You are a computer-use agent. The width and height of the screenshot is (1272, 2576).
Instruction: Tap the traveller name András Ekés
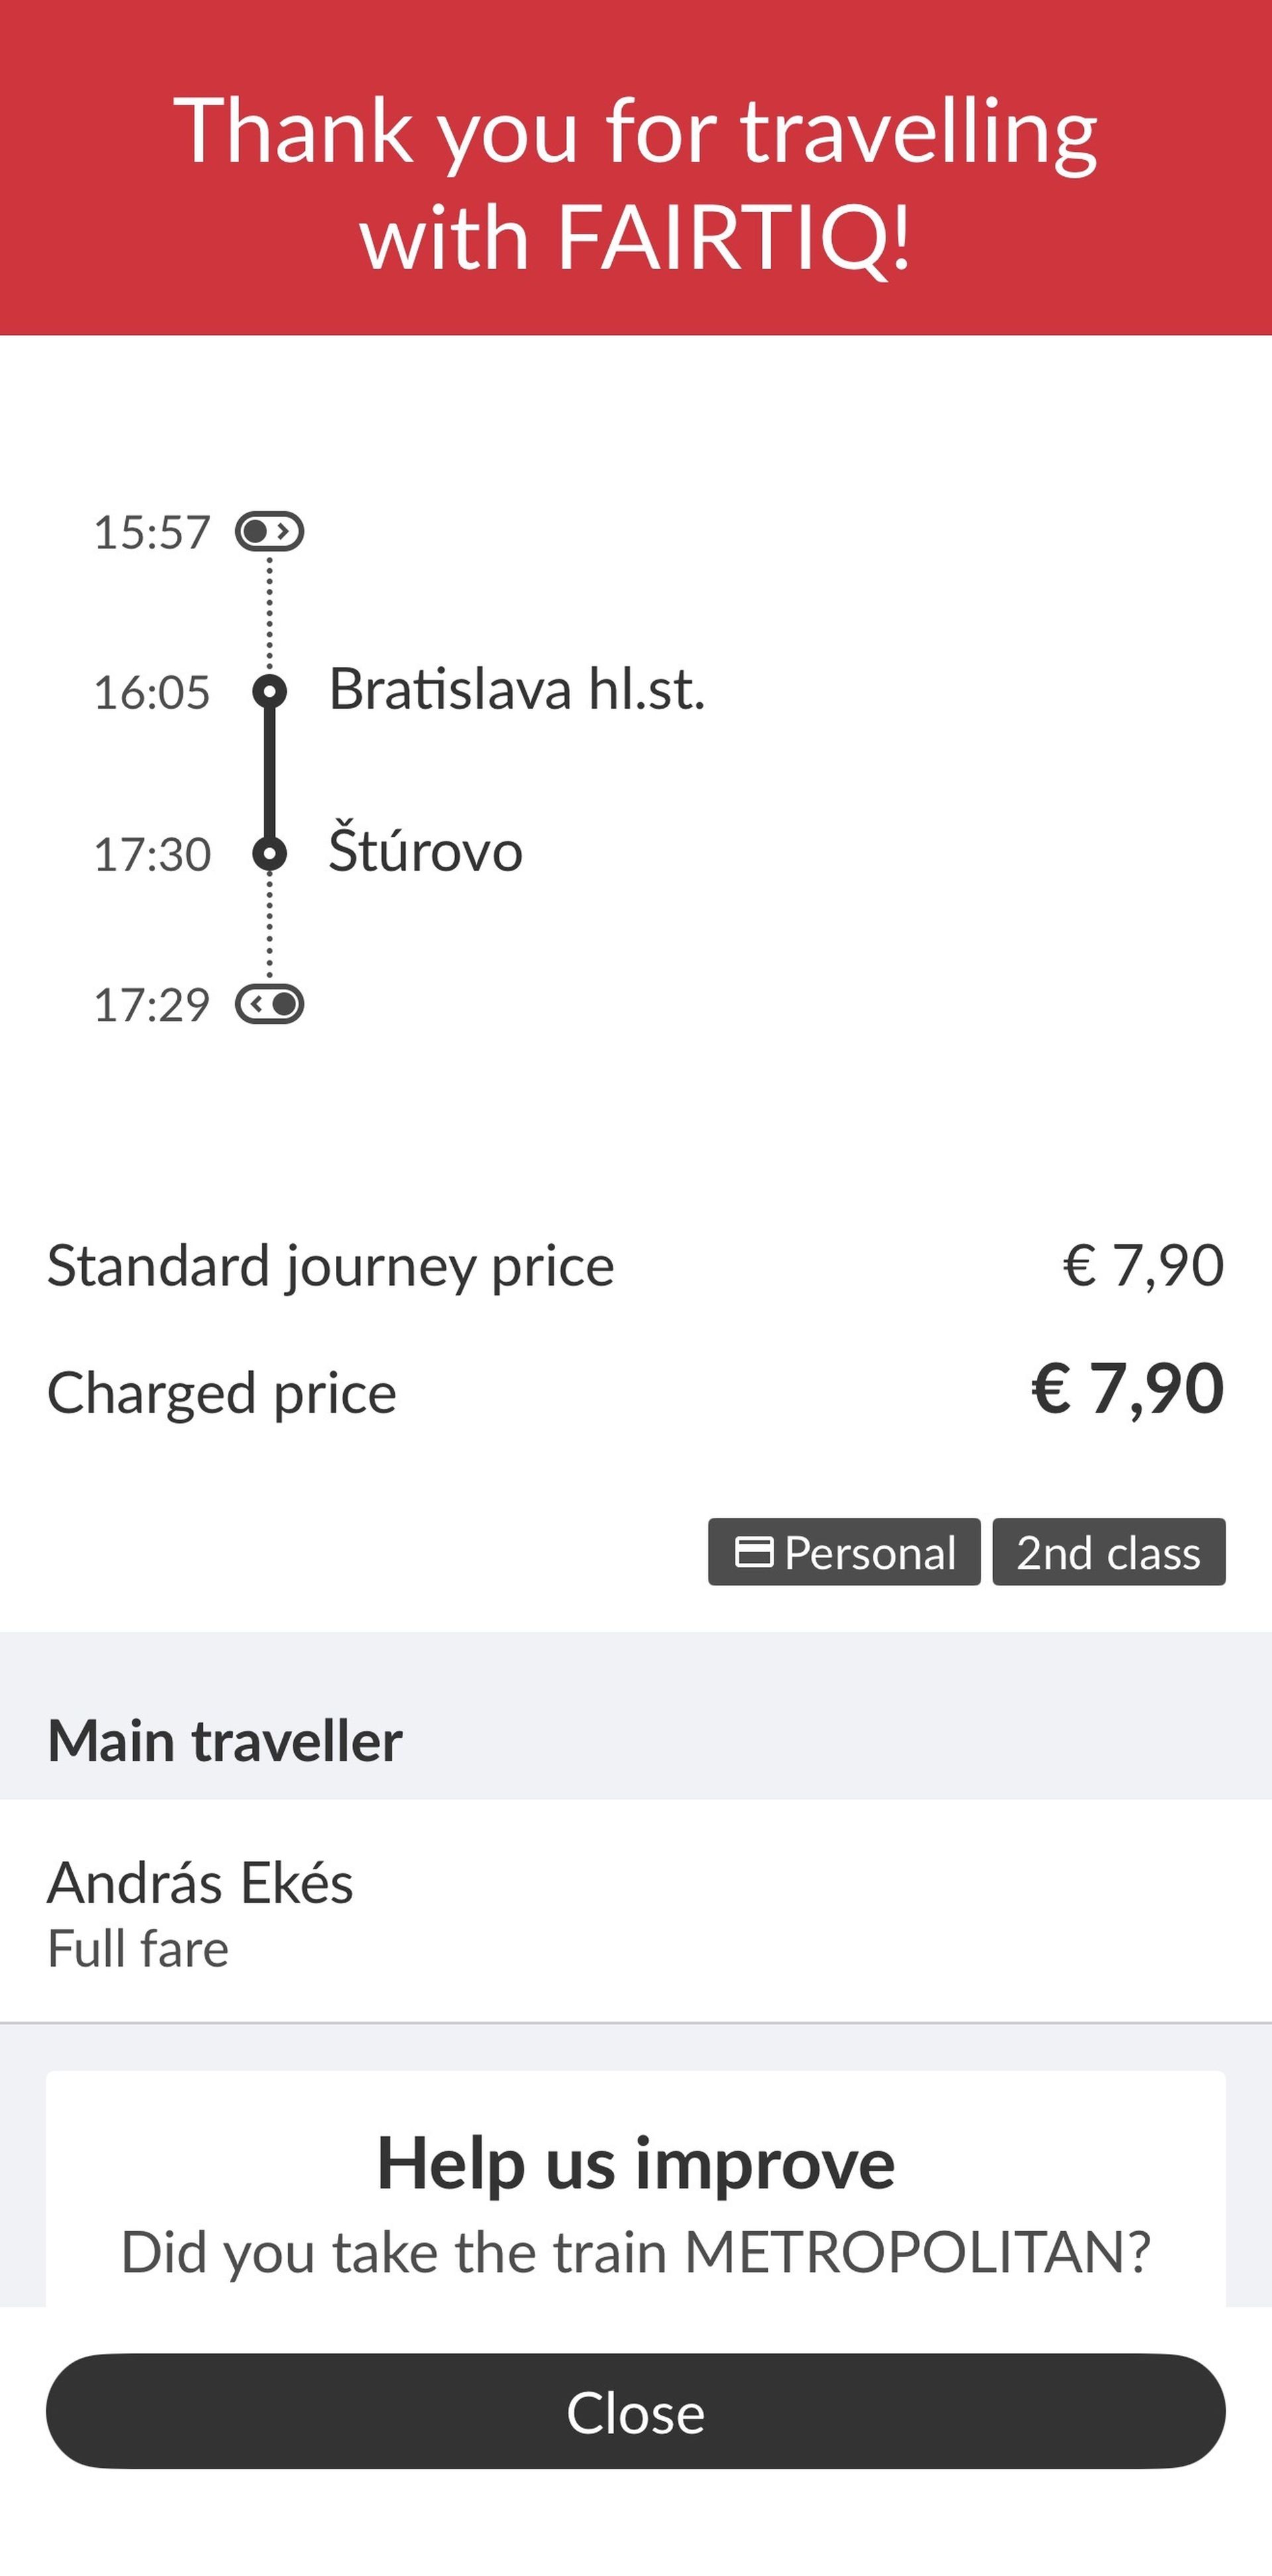point(201,1883)
